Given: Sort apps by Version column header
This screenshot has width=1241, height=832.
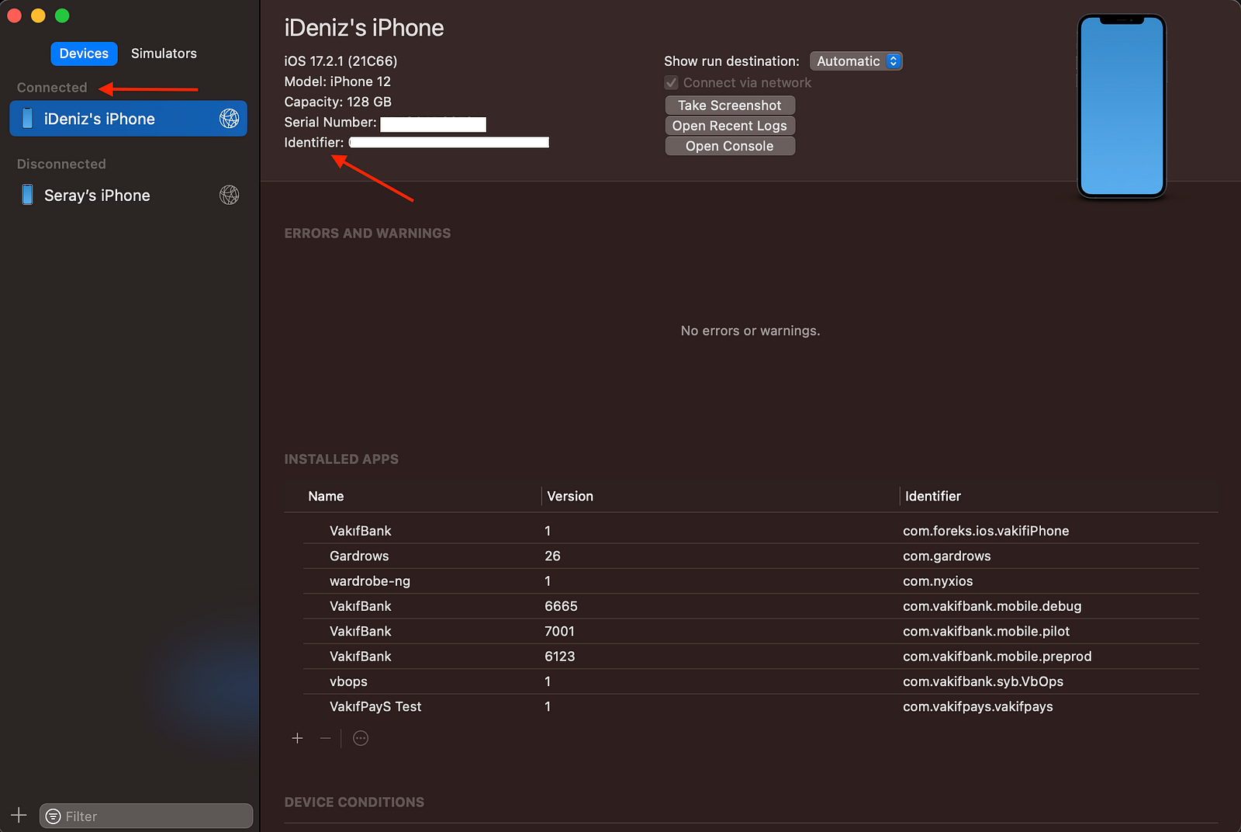Looking at the screenshot, I should tap(570, 496).
